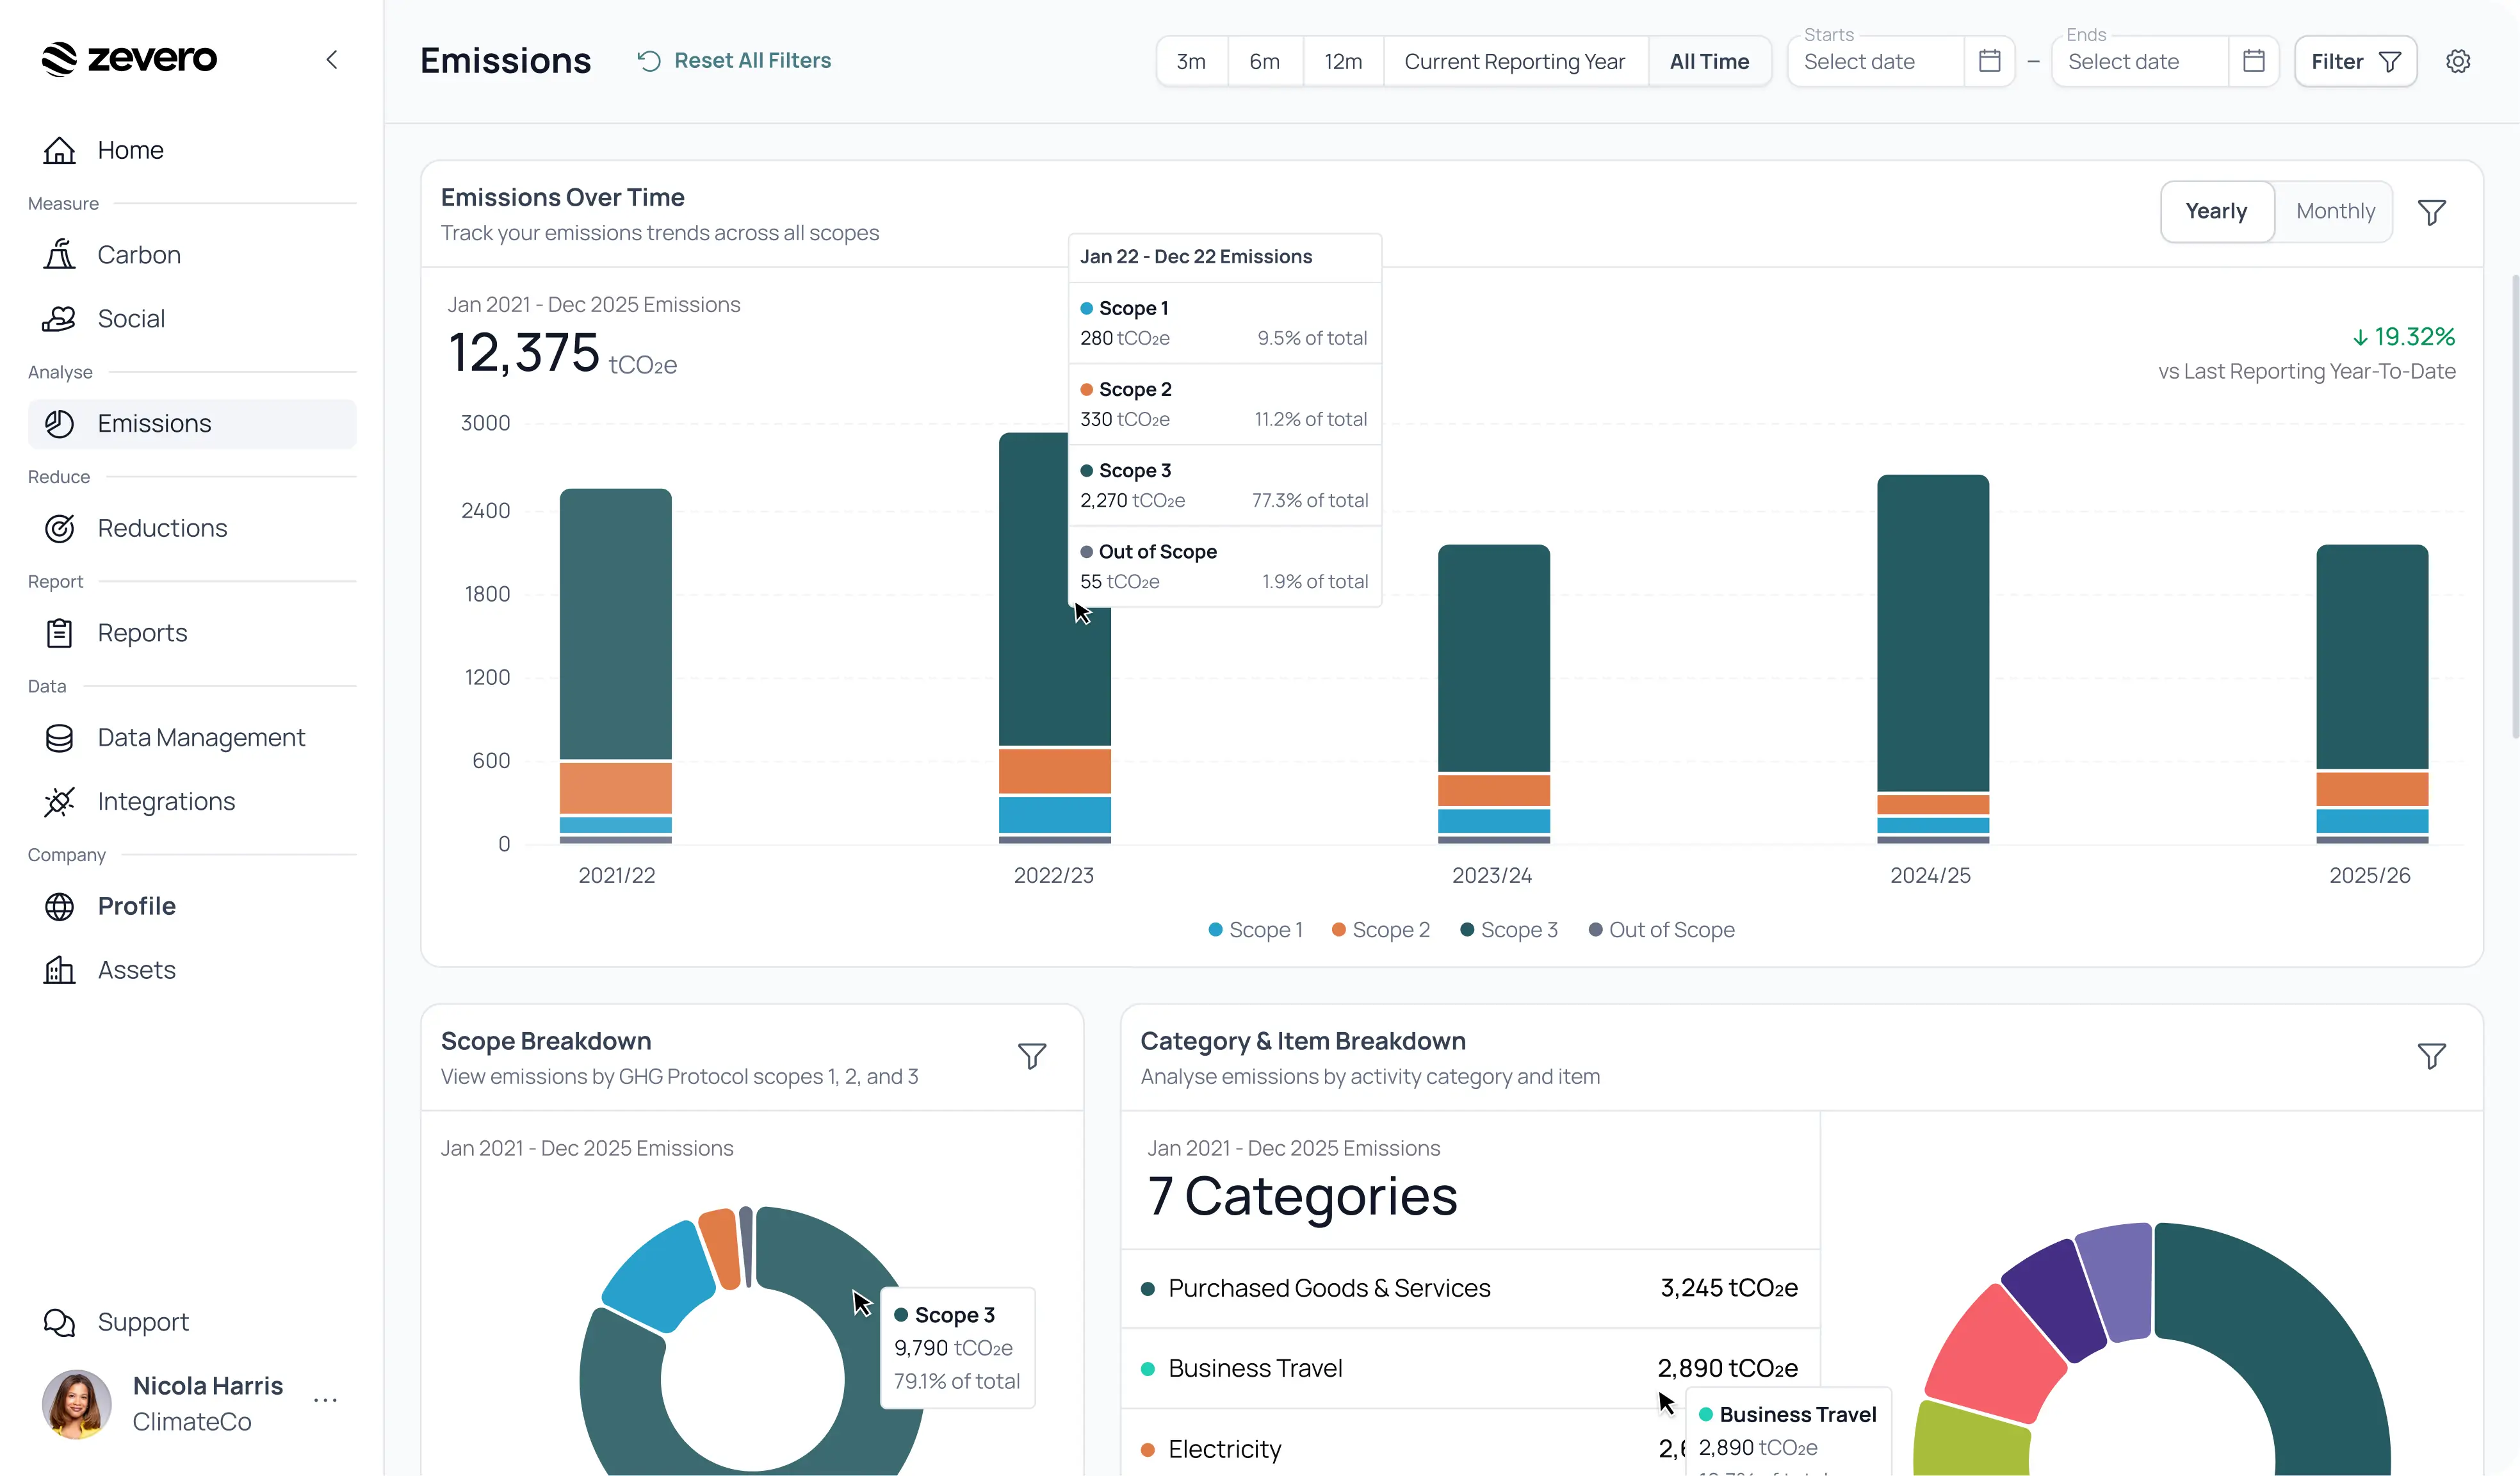Click the Carbon factory icon
Viewport: 2520px width, 1476px height.
pos(59,255)
